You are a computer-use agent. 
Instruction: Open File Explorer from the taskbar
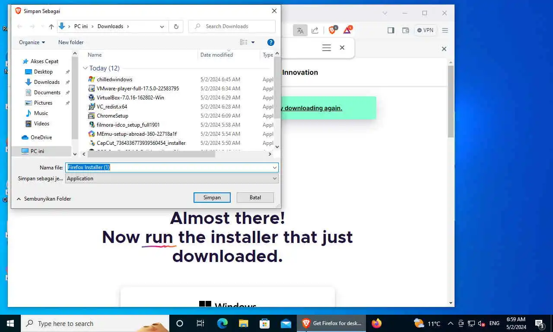[244, 323]
